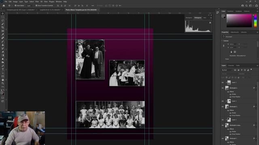This screenshot has height=145, width=259.
Task: Select the Crop tool
Action: pyautogui.click(x=3, y=27)
